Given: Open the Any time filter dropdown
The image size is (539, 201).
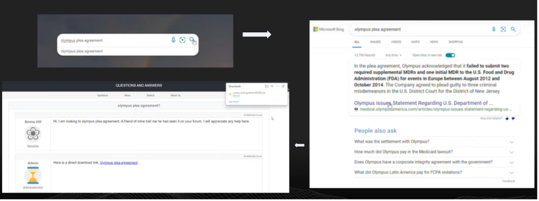Looking at the screenshot, I should click(394, 55).
